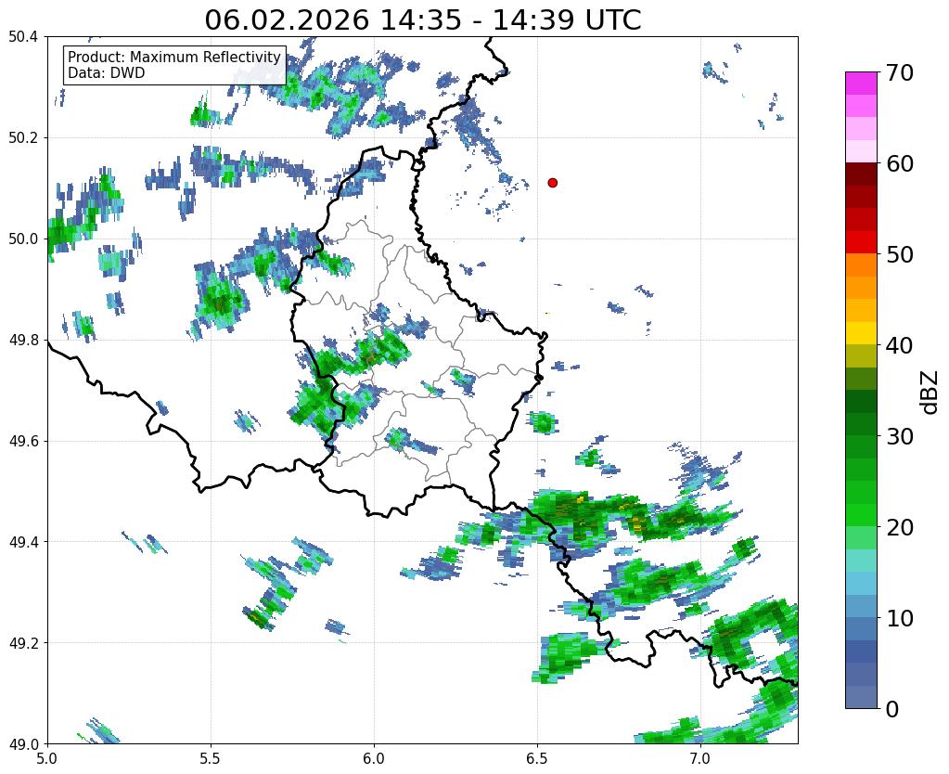Click the longitude label 5.5
The image size is (949, 774).
click(x=211, y=757)
